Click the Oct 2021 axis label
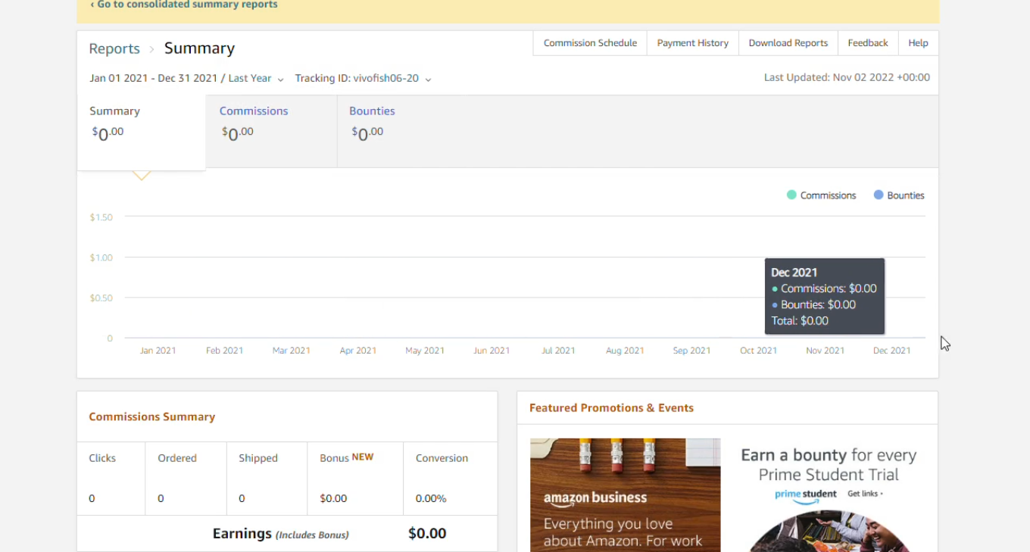Image resolution: width=1030 pixels, height=552 pixels. pyautogui.click(x=758, y=351)
